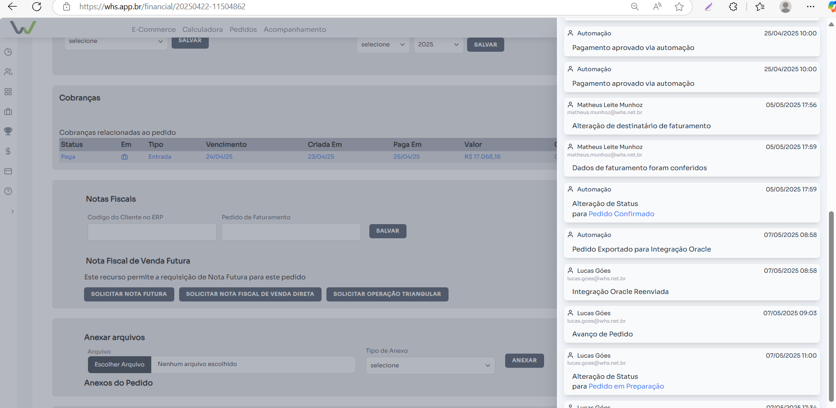Open the Tipo de Anexo dropdown
Image resolution: width=836 pixels, height=408 pixels.
430,365
